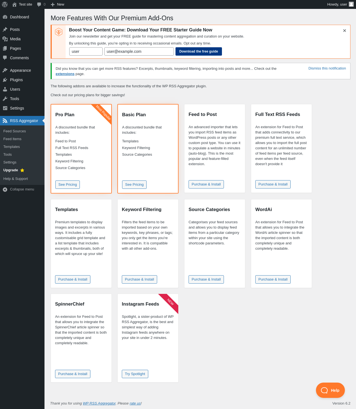Click the WP RSS Aggregator footer link
The image size is (356, 409).
(x=99, y=403)
